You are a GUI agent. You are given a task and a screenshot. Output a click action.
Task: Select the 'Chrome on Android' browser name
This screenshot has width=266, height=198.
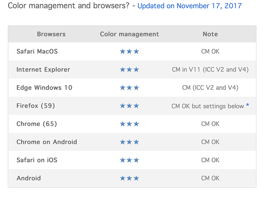point(47,142)
